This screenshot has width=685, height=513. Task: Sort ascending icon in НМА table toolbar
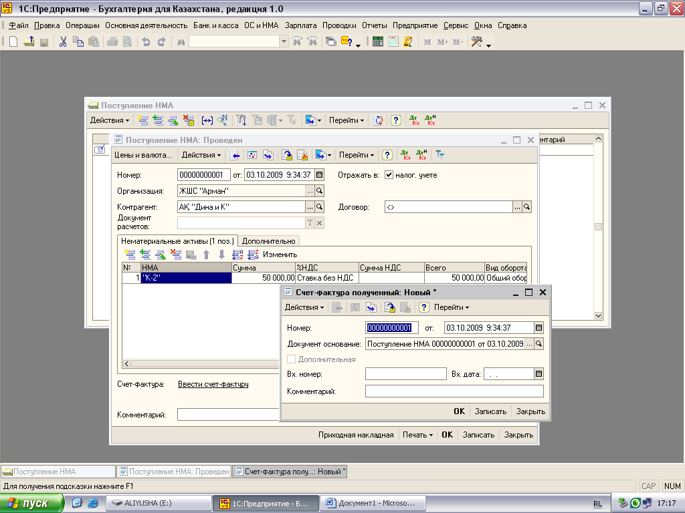[x=237, y=254]
